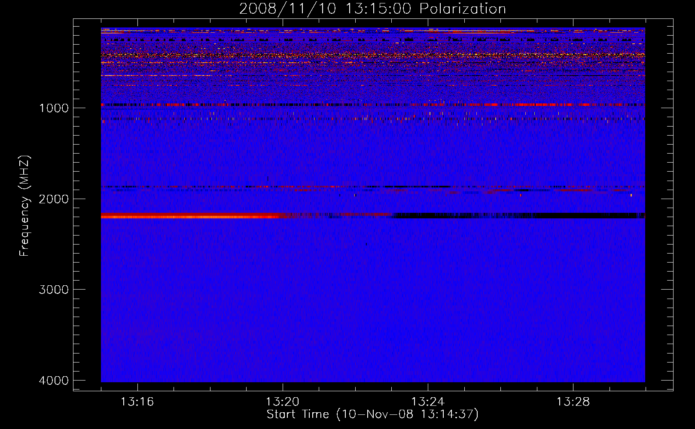Image resolution: width=695 pixels, height=429 pixels.
Task: Click the 13:16 time tick label
Action: 137,402
